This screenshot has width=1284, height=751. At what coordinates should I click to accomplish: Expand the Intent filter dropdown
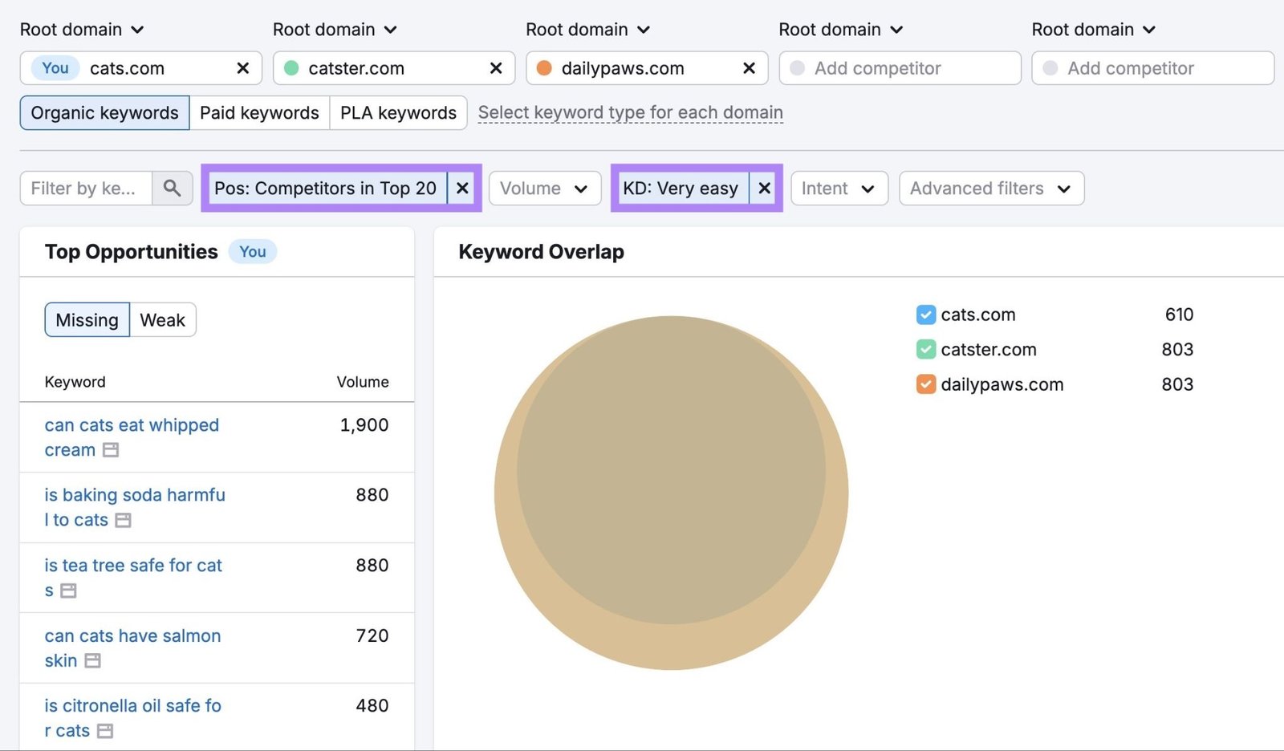point(839,188)
